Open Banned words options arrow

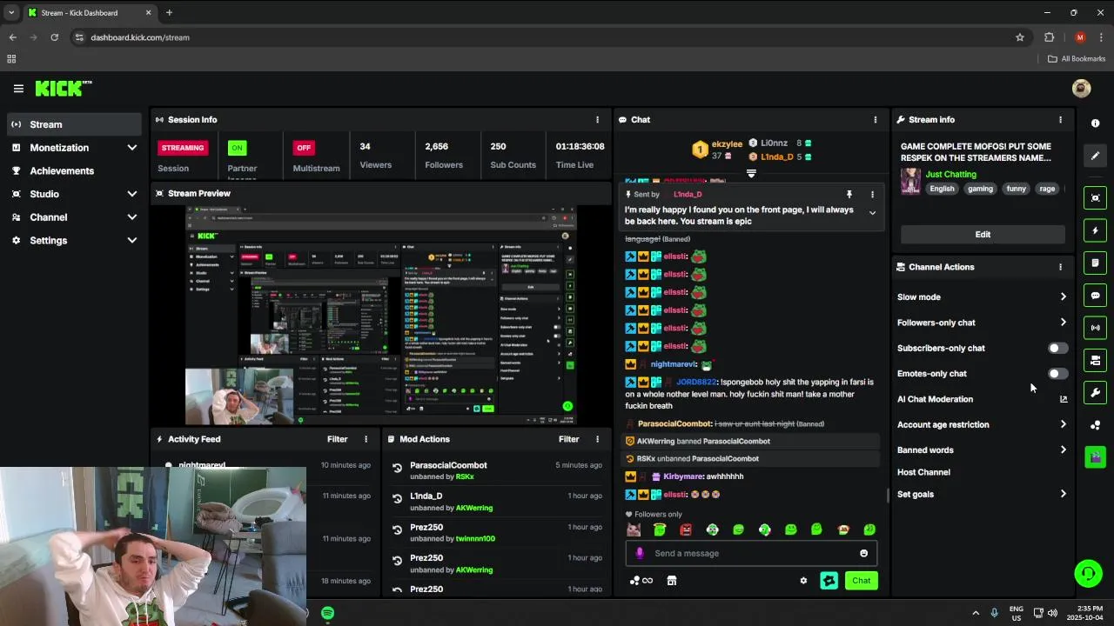tap(1063, 450)
